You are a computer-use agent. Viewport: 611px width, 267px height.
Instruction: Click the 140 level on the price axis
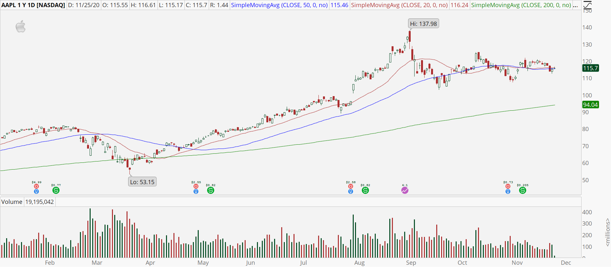coord(587,28)
